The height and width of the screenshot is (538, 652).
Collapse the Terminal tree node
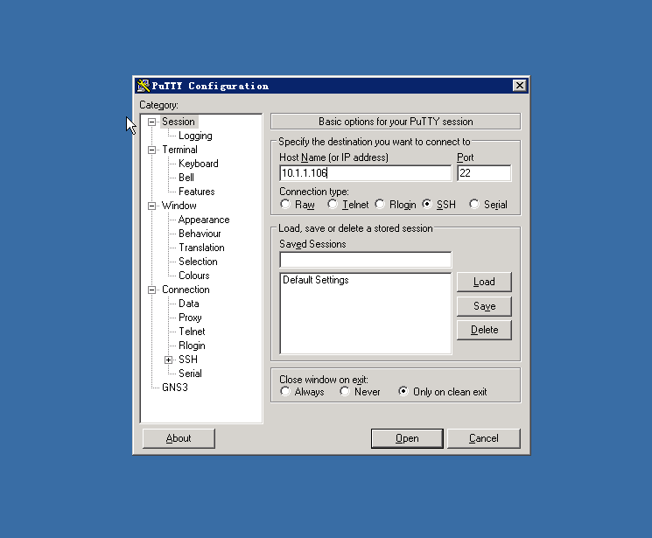(x=151, y=150)
